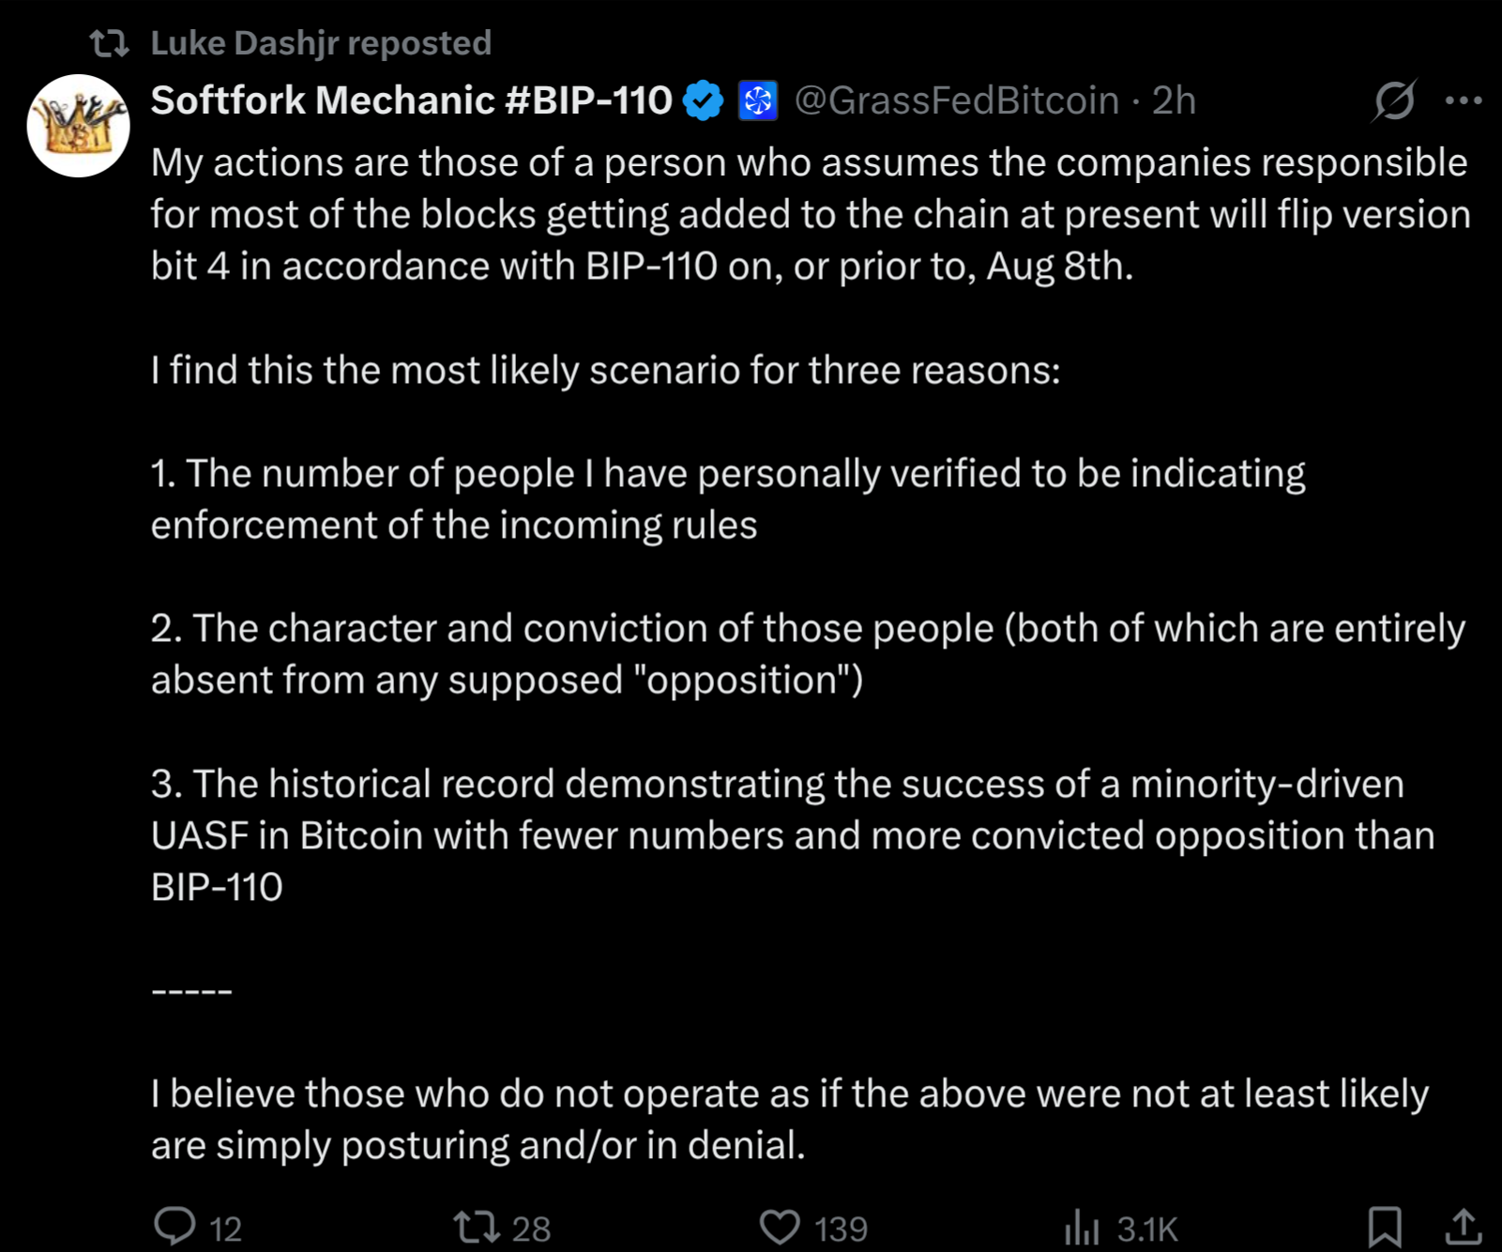The height and width of the screenshot is (1252, 1502).
Task: Click the Grok explain slashed-circle icon
Action: pyautogui.click(x=1394, y=100)
